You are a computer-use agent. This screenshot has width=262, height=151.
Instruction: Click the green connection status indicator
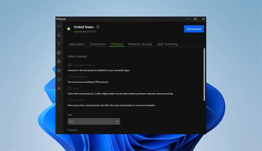coord(69,29)
